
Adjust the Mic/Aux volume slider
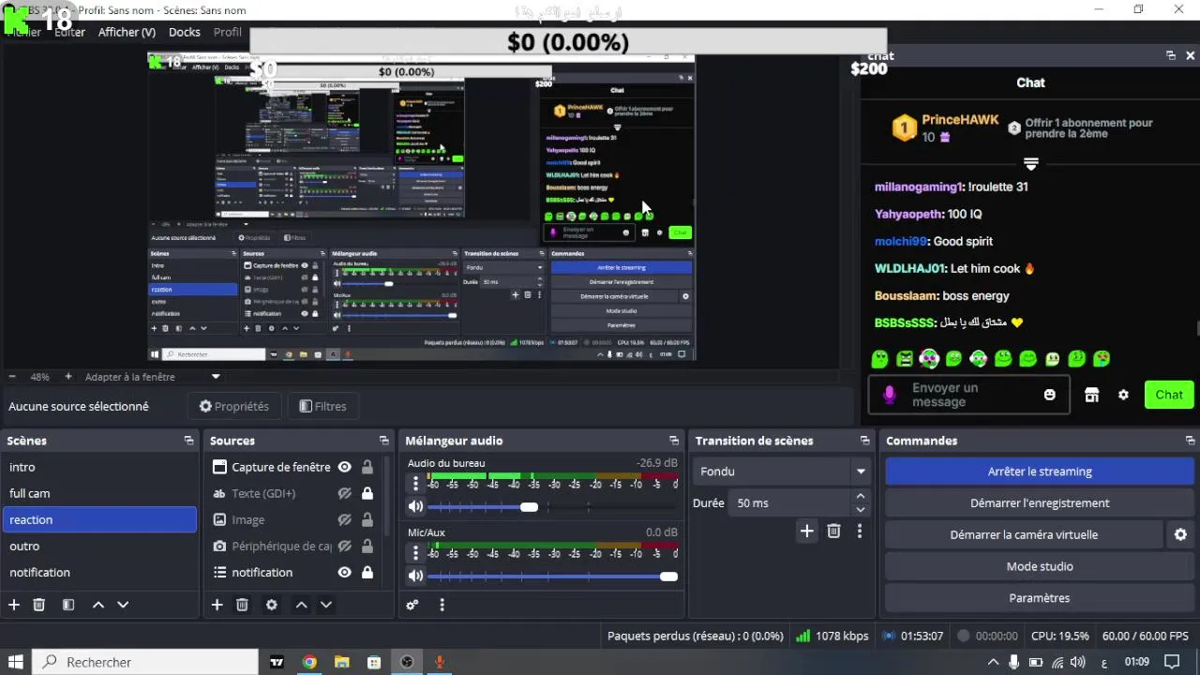(667, 576)
